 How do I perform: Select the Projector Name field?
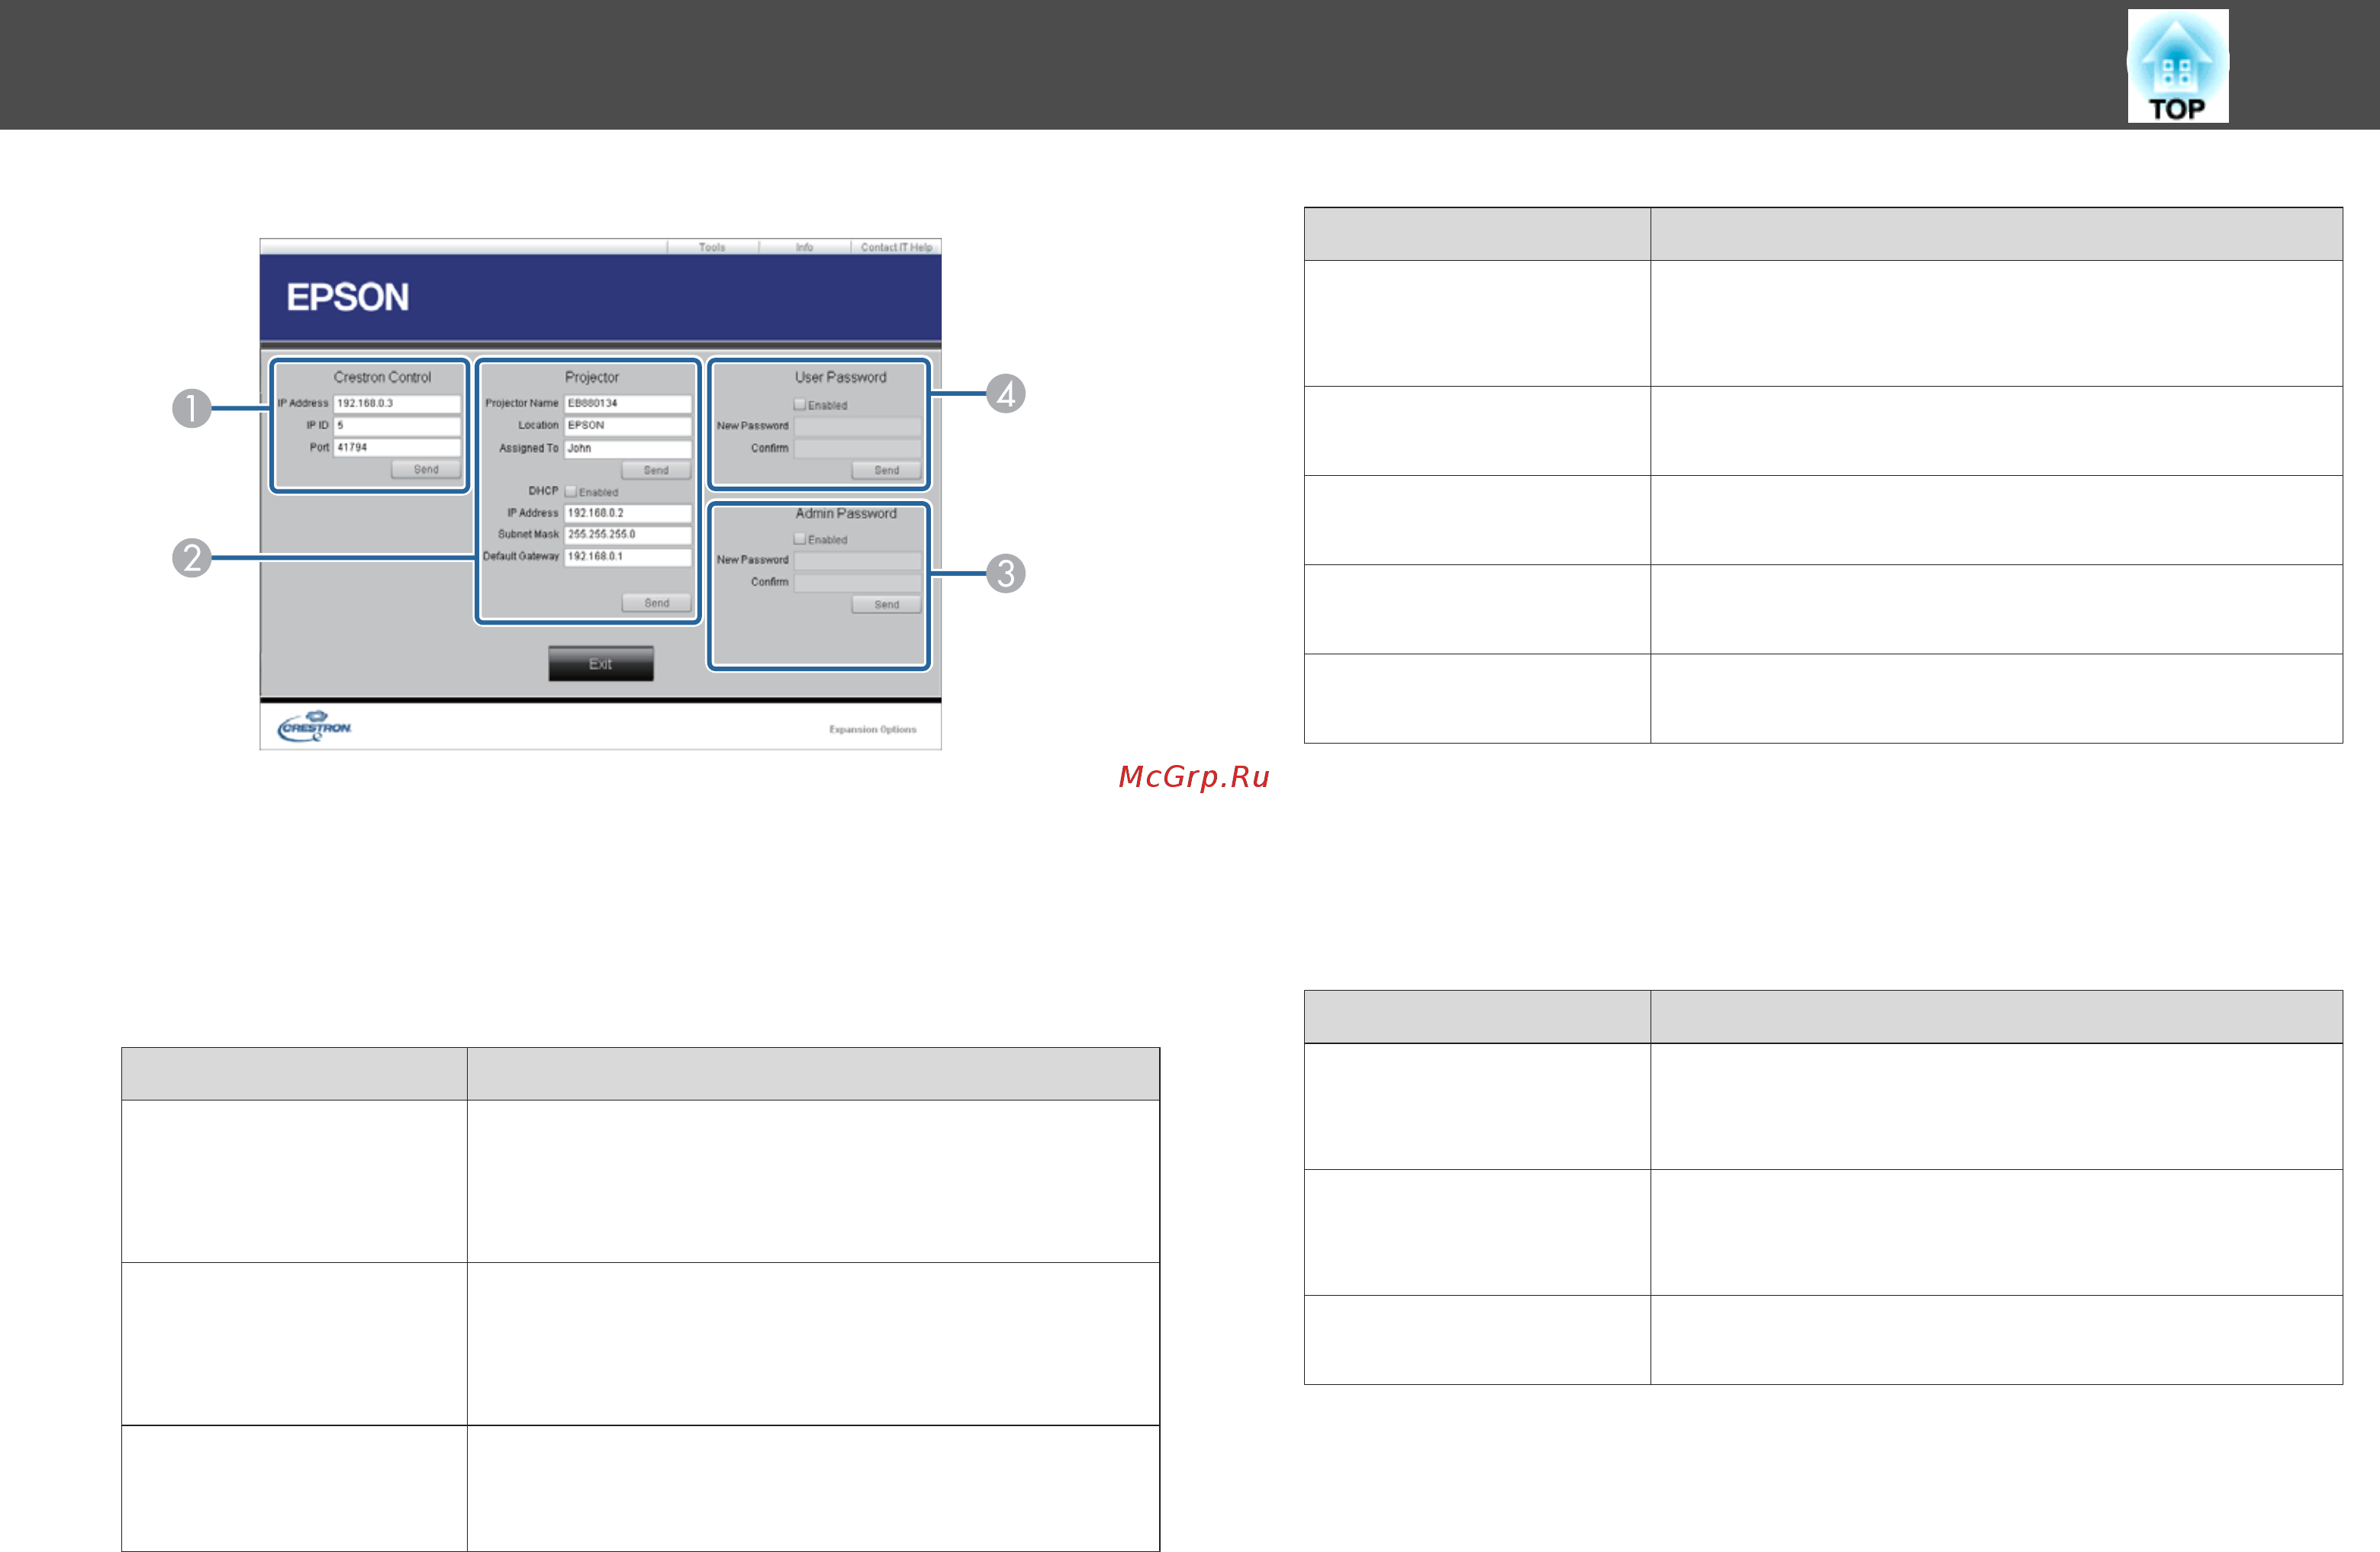pos(628,403)
